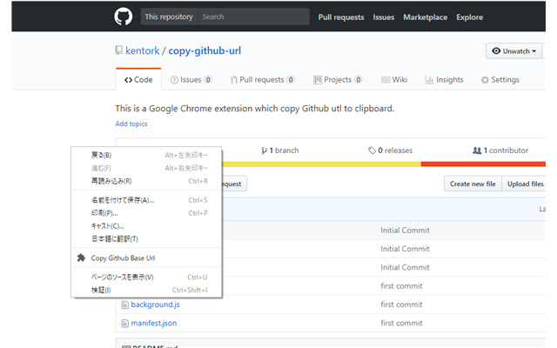
Task: Switch to the repository Pull requests tab
Action: point(263,79)
